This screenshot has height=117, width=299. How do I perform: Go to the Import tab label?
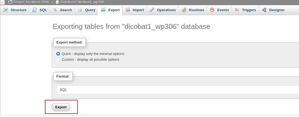coord(138,10)
